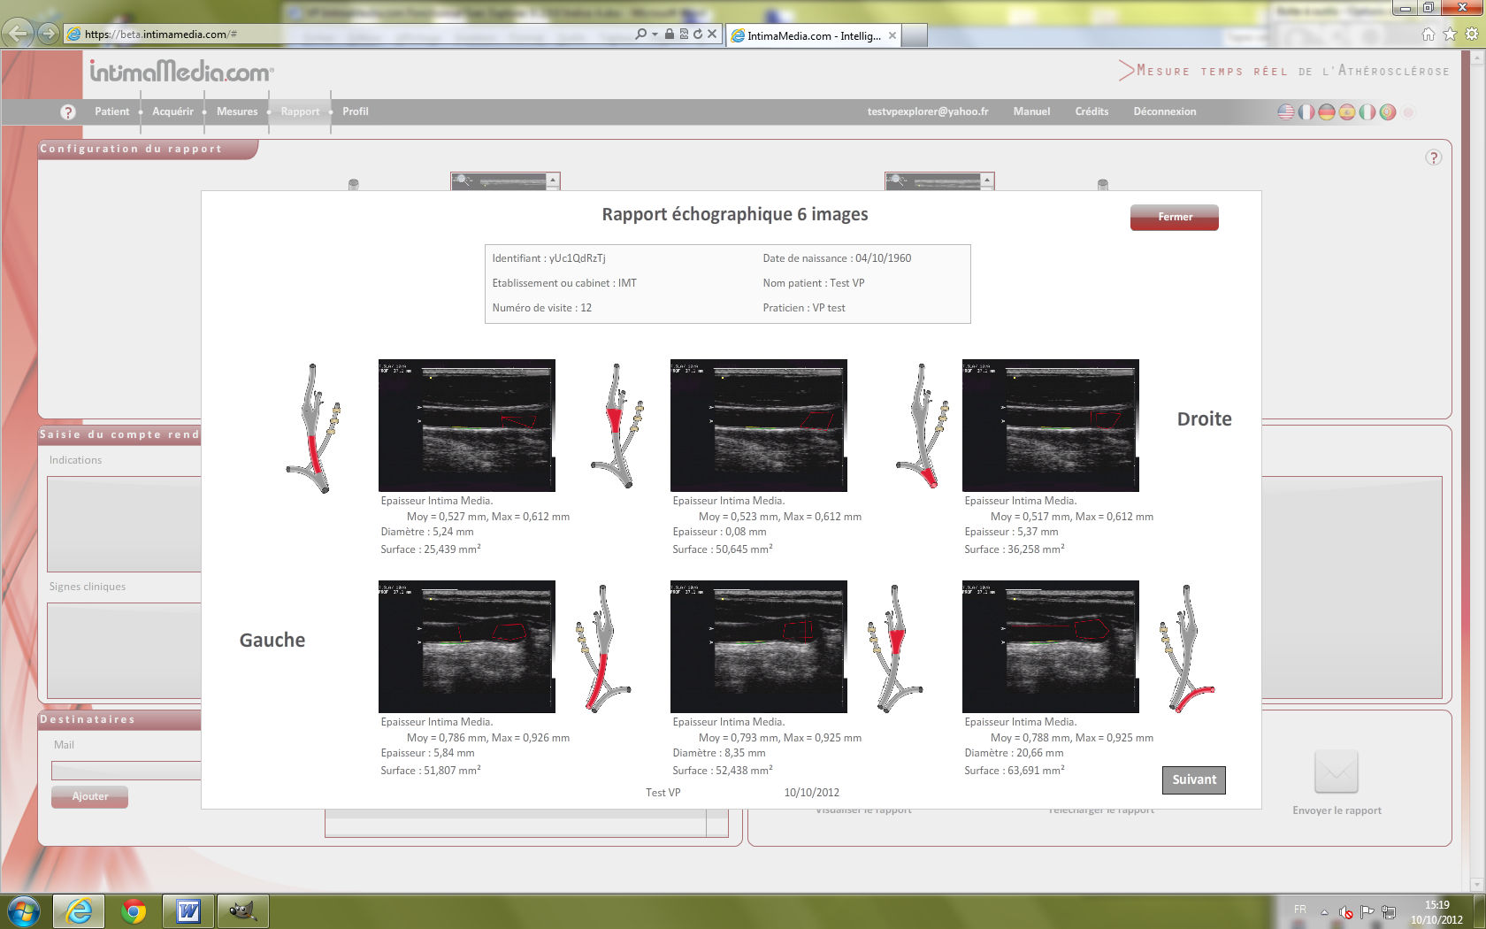Open help icon in report configuration panel

pos(1434,157)
